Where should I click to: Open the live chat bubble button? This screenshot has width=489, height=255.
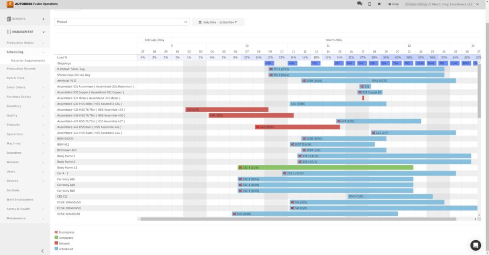click(x=475, y=245)
